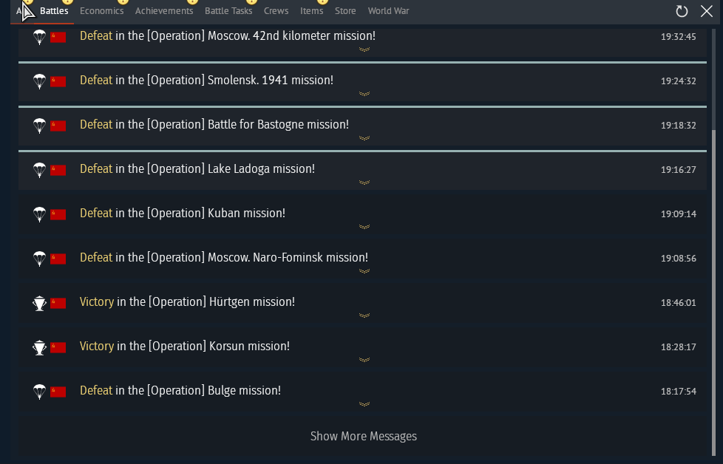Screen dimensions: 723x464
Task: Click trophy icon beside Korsun mission
Action: click(40, 347)
